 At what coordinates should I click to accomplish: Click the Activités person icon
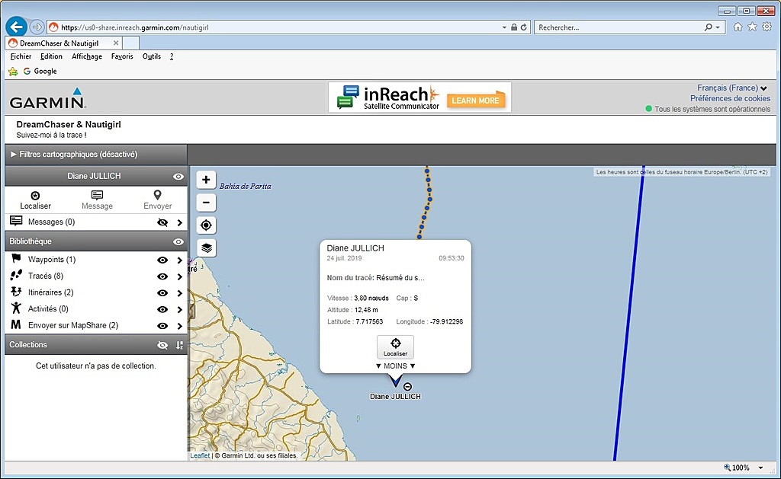click(16, 308)
